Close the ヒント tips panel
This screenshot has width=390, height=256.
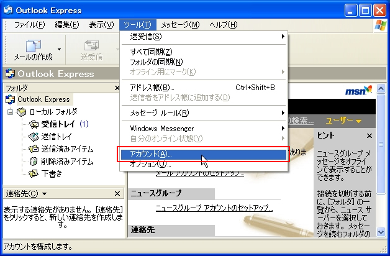point(370,136)
